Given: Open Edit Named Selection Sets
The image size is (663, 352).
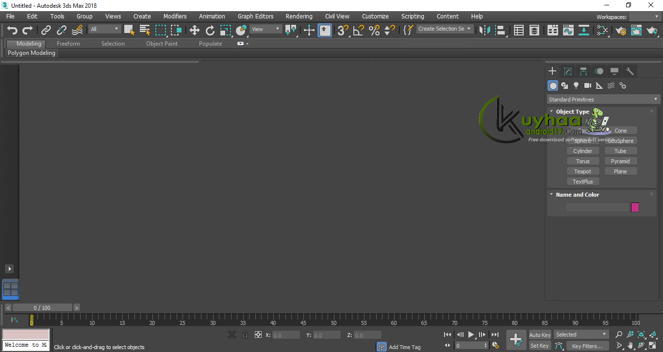Looking at the screenshot, I should (x=408, y=31).
